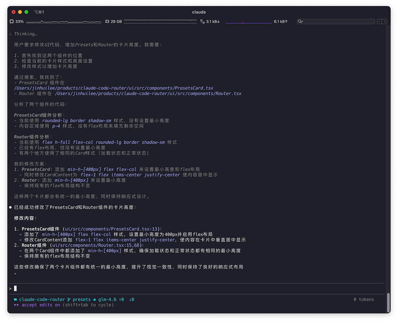Click the 'Router组件分析:' heading
398x322 pixels.
click(x=33, y=137)
